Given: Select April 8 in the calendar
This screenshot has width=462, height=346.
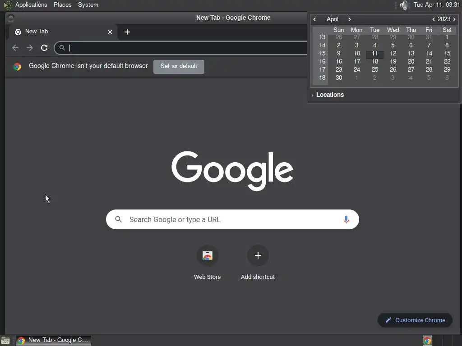Looking at the screenshot, I should pos(447,46).
